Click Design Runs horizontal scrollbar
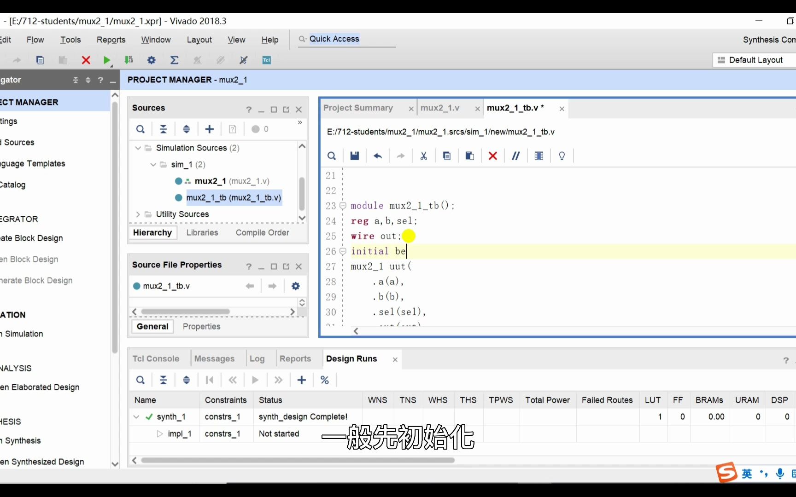The image size is (796, 497). pyautogui.click(x=298, y=460)
